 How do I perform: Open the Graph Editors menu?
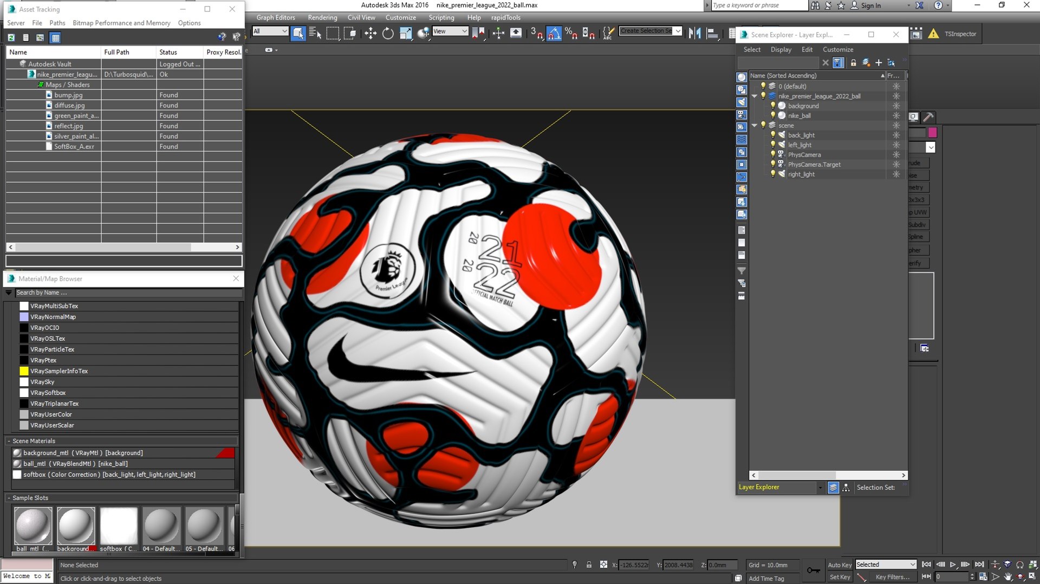coord(276,17)
